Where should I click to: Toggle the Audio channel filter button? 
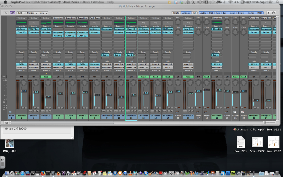tap(203, 13)
